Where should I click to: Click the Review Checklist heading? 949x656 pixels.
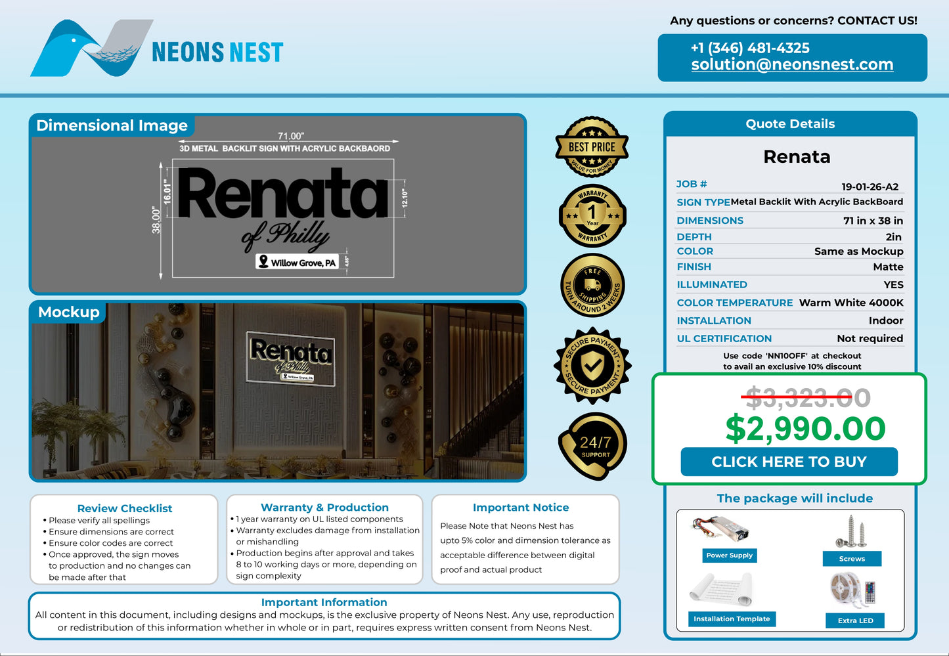point(125,508)
